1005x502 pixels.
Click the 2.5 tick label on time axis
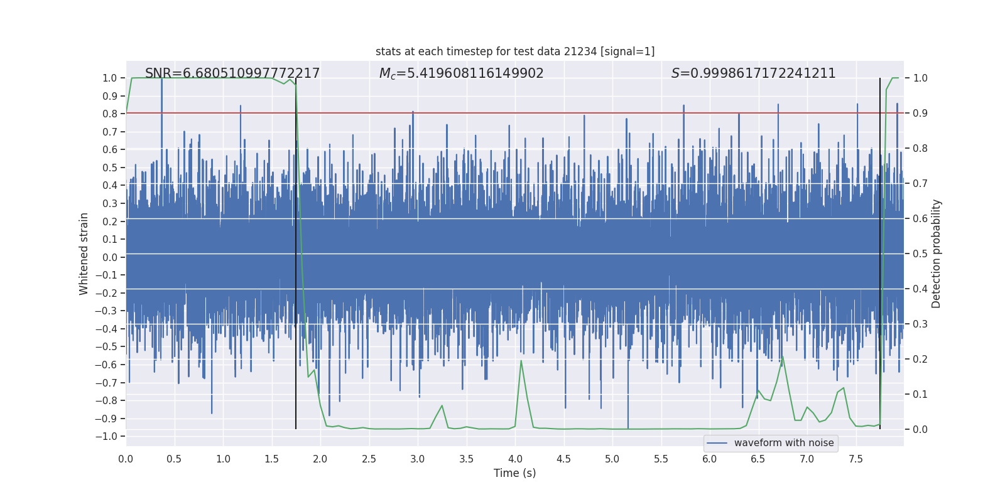click(369, 459)
